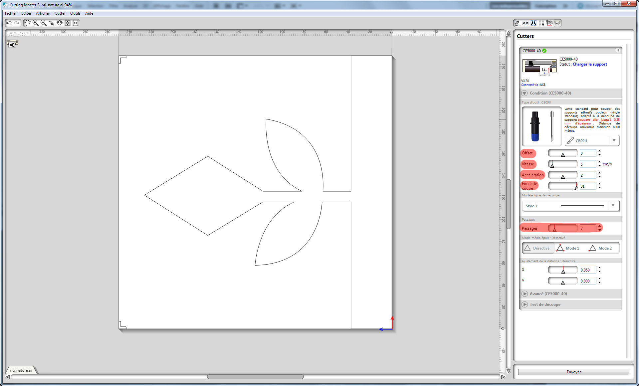Click the fit-to-page toolbar icon
Image resolution: width=639 pixels, height=386 pixels.
coord(68,23)
